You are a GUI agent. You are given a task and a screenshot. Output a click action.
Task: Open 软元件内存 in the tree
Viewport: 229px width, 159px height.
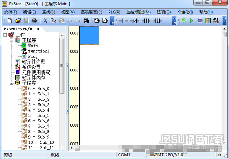(33, 78)
